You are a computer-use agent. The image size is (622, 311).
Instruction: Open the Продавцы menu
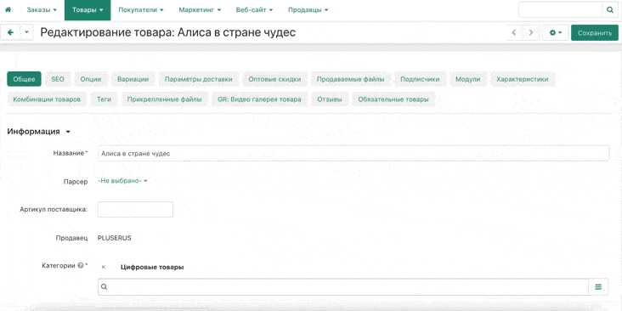(x=308, y=10)
